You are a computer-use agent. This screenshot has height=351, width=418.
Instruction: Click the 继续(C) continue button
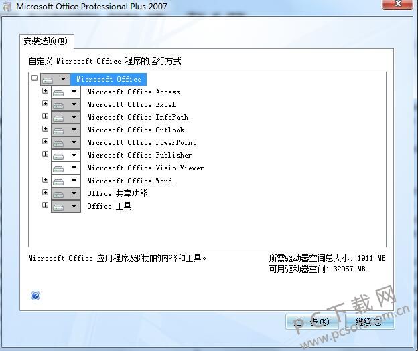pyautogui.click(x=370, y=322)
